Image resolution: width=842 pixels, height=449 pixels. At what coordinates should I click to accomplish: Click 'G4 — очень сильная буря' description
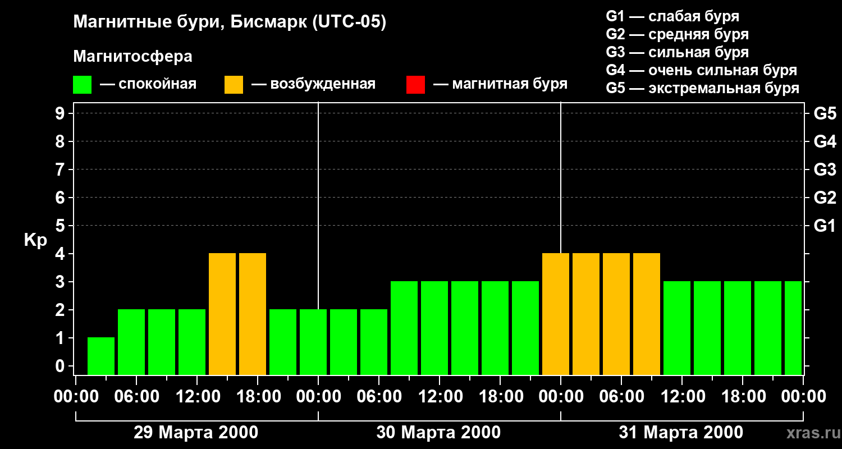tap(702, 70)
